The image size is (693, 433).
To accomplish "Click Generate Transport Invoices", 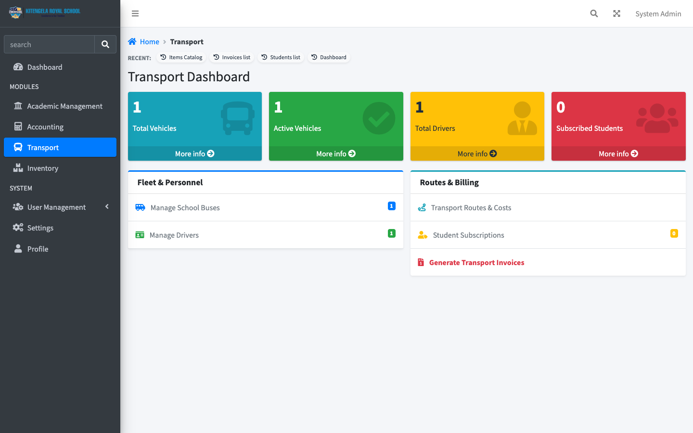I will tap(548, 262).
